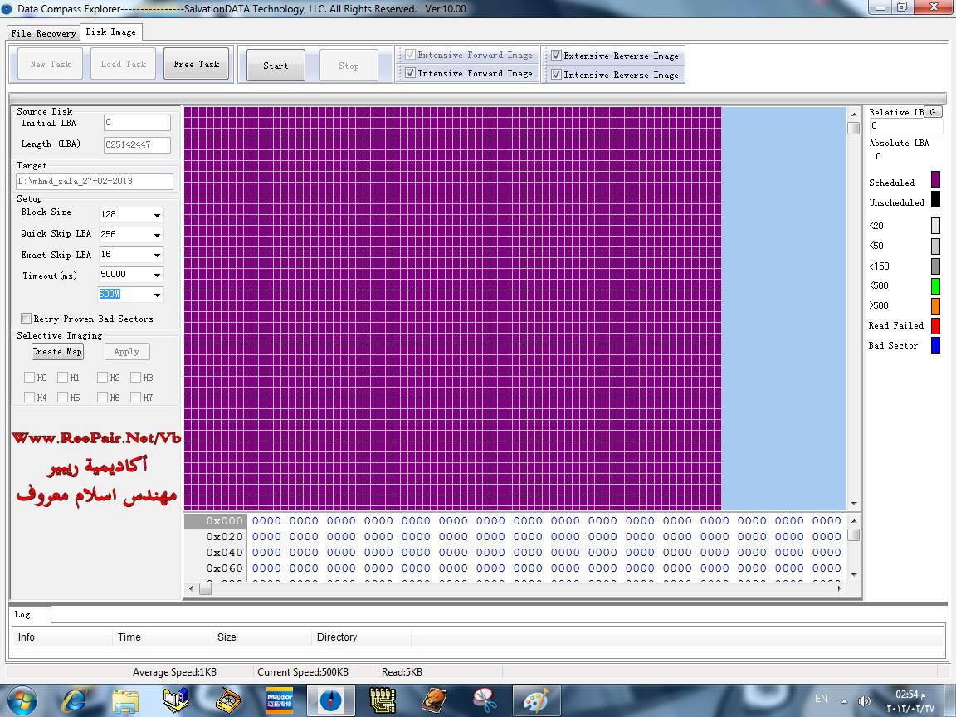Click the volume speaker tray icon
This screenshot has width=956, height=717.
[x=864, y=700]
